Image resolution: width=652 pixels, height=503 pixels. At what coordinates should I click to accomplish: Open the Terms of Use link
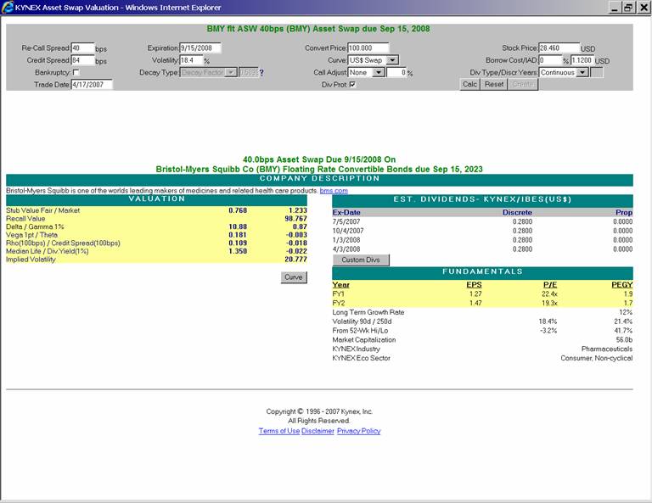(x=279, y=431)
